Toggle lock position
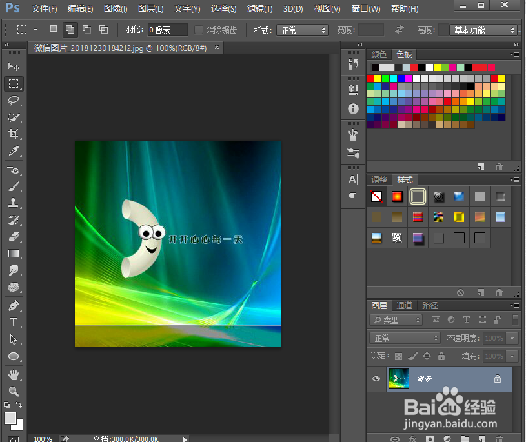 pos(427,356)
